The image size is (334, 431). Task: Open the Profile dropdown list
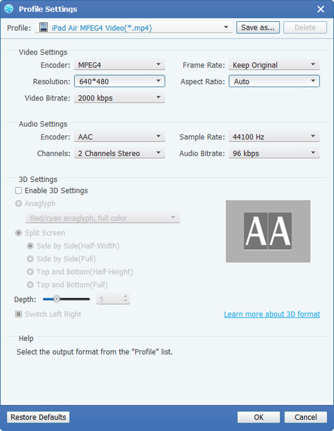tap(226, 27)
